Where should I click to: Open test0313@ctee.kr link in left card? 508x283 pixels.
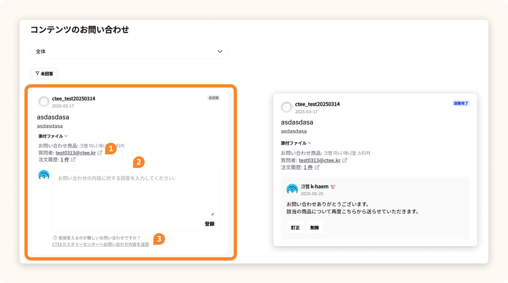pos(76,153)
